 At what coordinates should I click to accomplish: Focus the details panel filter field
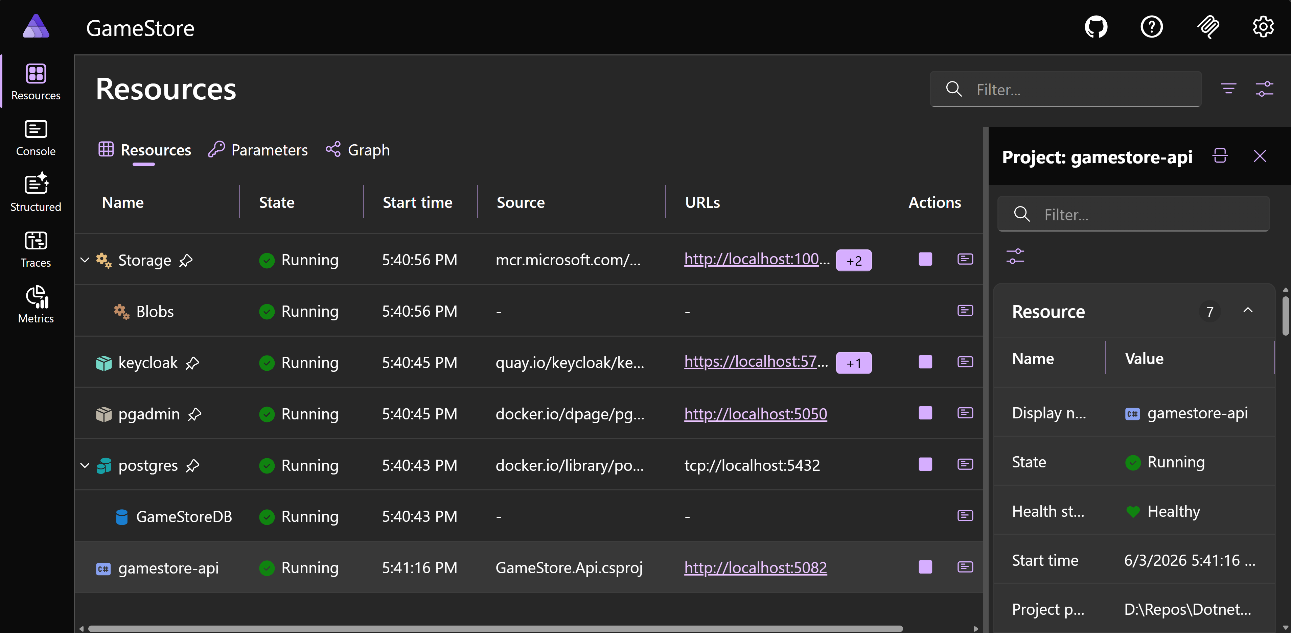click(x=1133, y=214)
